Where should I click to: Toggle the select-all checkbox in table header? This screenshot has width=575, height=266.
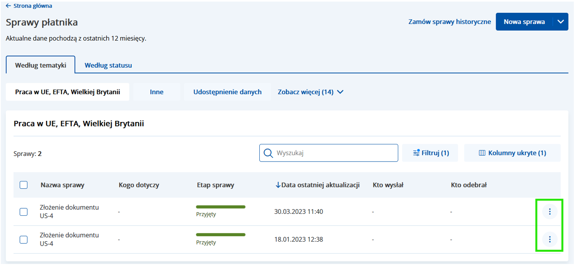pos(24,185)
